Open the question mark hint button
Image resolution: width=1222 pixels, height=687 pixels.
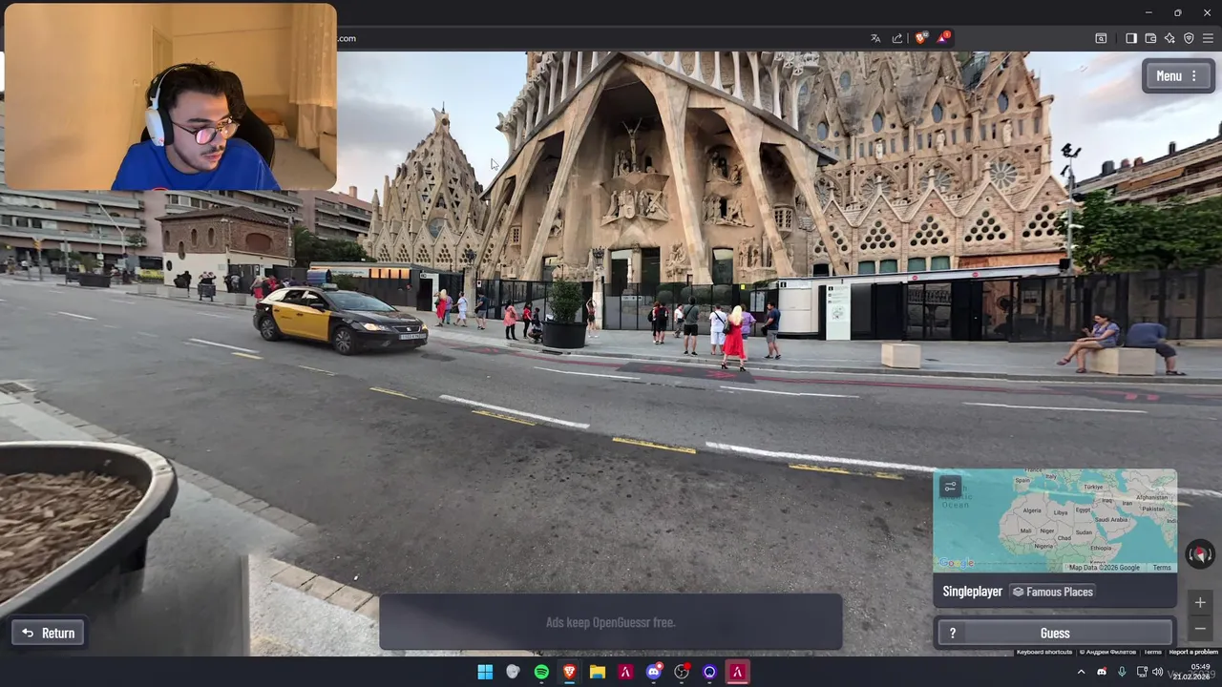coord(952,633)
